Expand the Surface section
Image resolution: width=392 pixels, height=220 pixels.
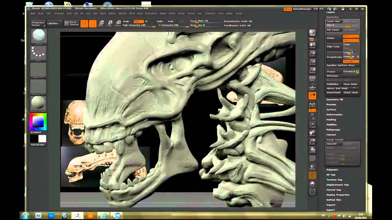click(x=331, y=109)
